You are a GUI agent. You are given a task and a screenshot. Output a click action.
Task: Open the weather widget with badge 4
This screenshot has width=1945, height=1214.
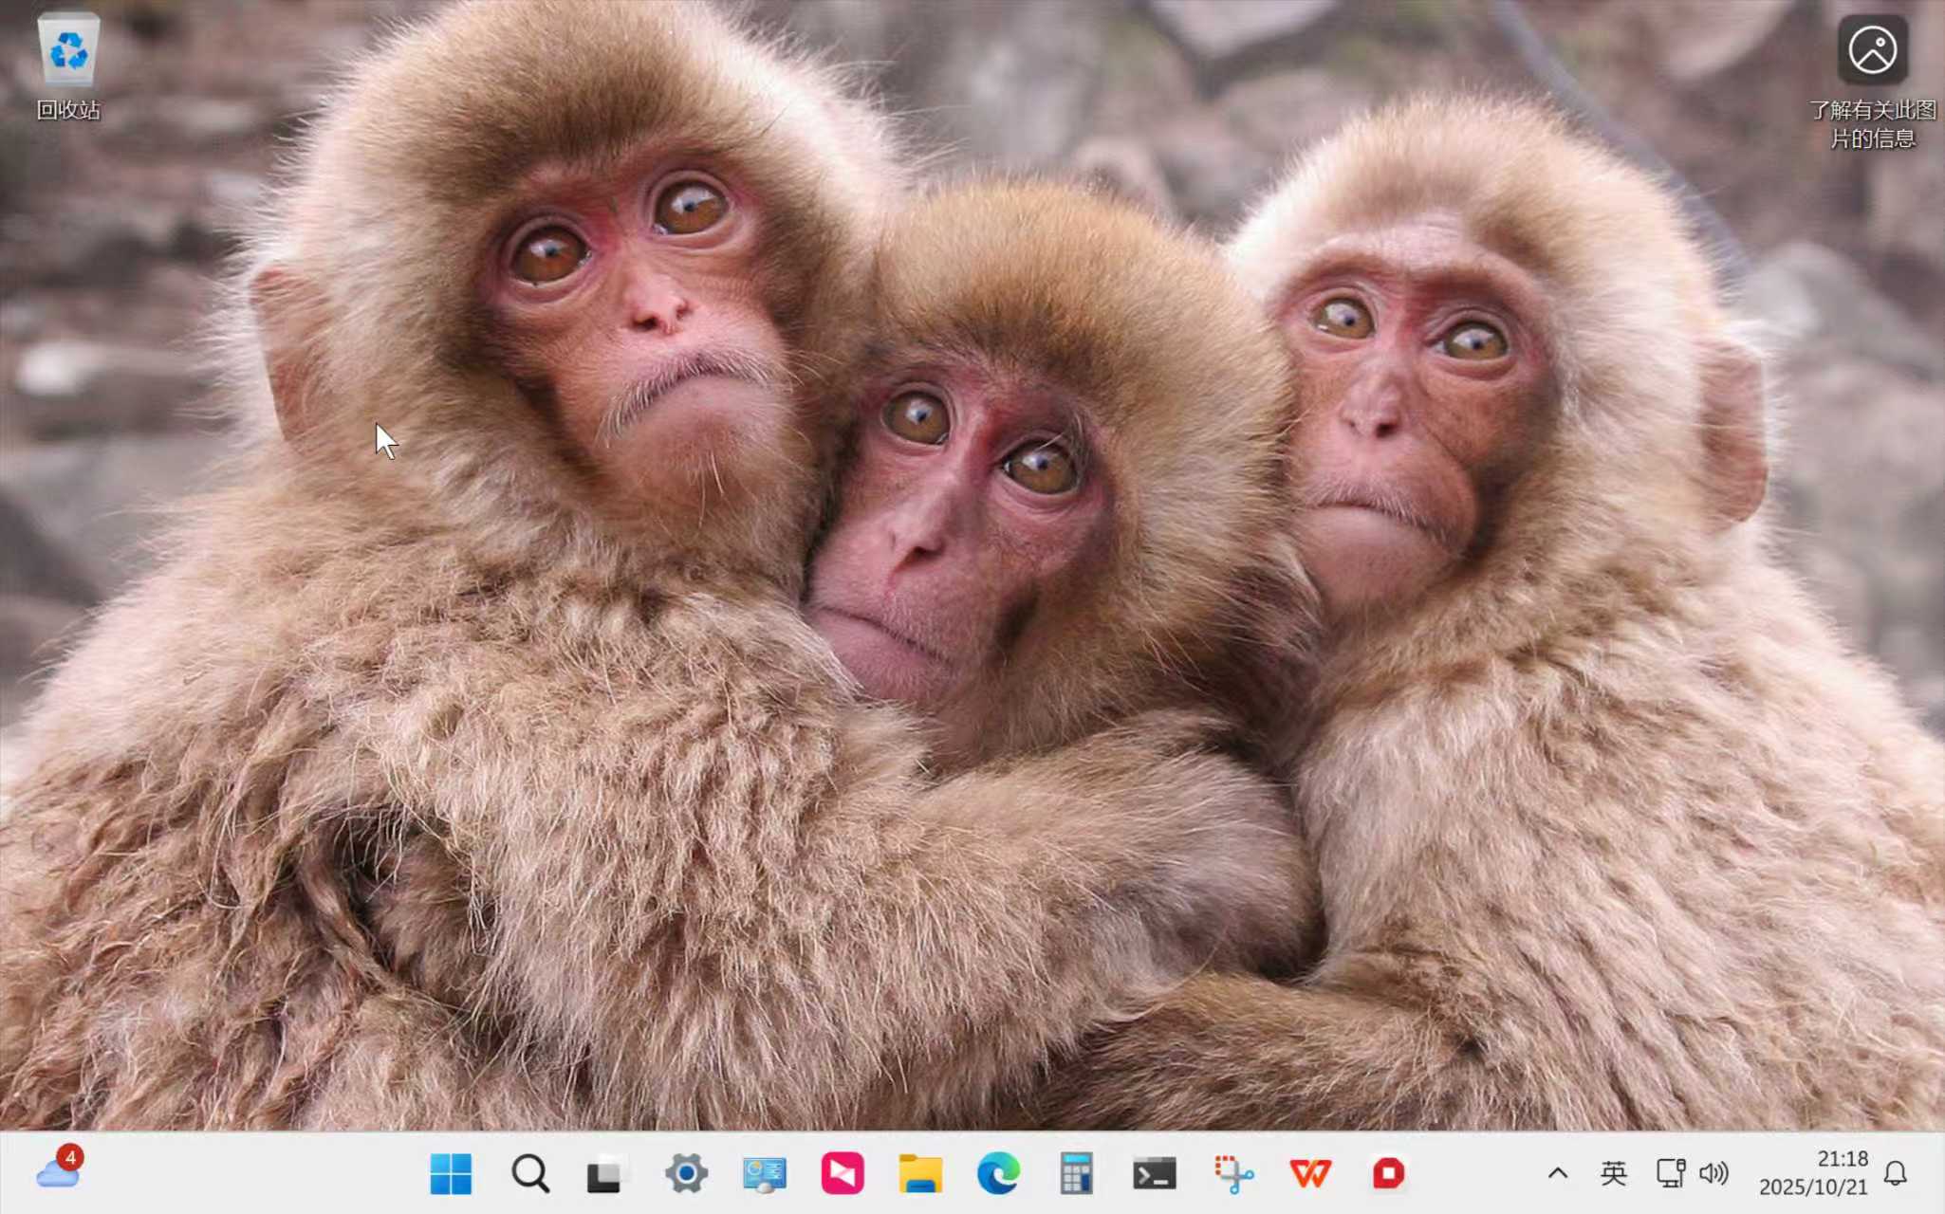(59, 1169)
